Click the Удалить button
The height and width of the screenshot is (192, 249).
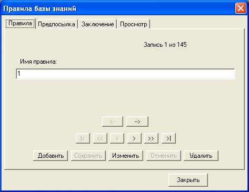click(x=201, y=156)
